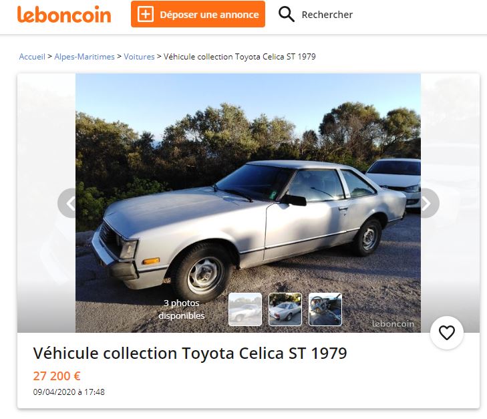Show the previous photo with the left arrow

coord(70,203)
